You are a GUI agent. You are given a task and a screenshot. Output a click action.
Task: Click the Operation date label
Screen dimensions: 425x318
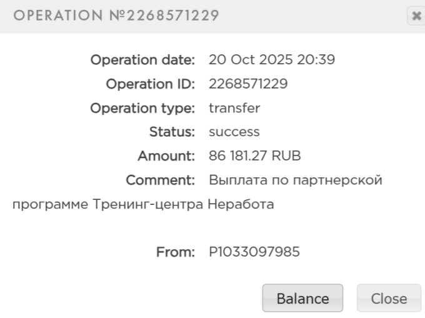pos(143,60)
